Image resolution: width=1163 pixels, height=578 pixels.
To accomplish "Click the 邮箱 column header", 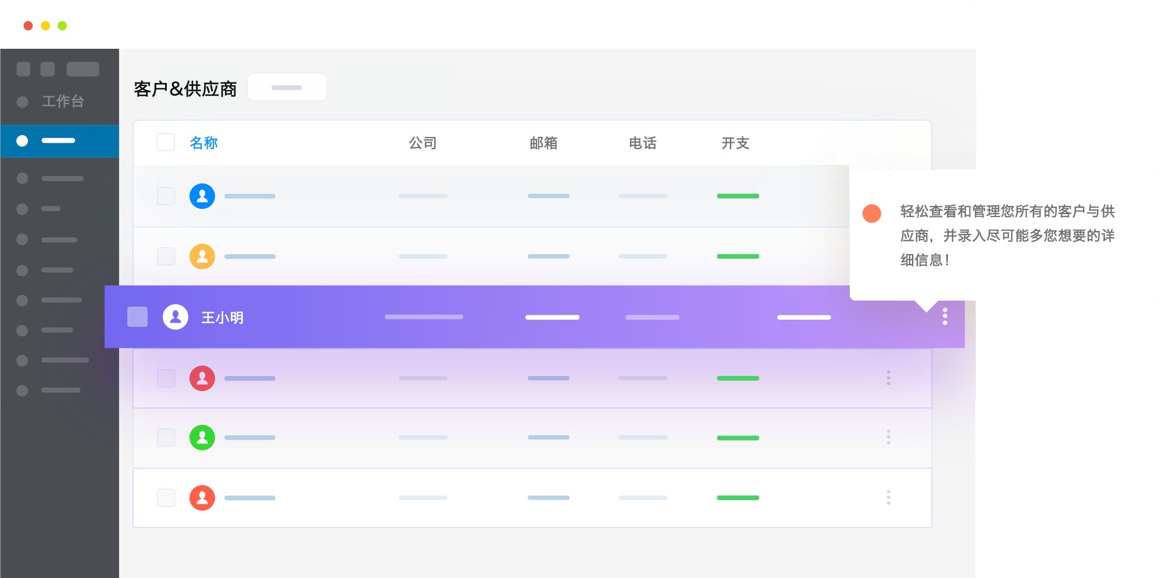I will (x=543, y=143).
